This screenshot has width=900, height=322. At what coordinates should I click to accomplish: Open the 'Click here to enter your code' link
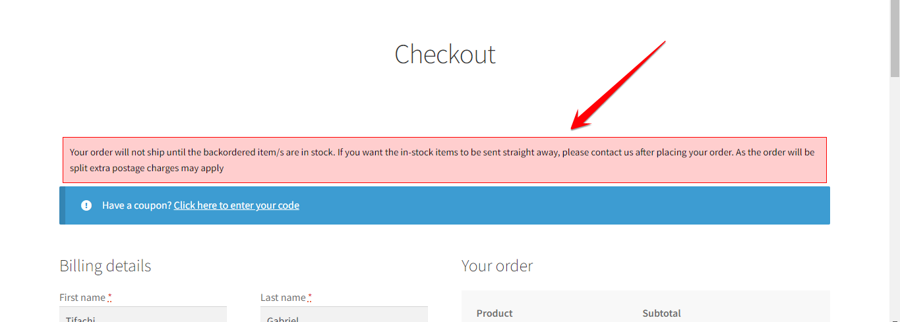tap(237, 205)
